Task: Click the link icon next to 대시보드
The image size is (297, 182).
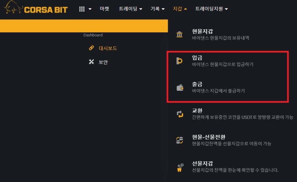Action: (x=91, y=48)
